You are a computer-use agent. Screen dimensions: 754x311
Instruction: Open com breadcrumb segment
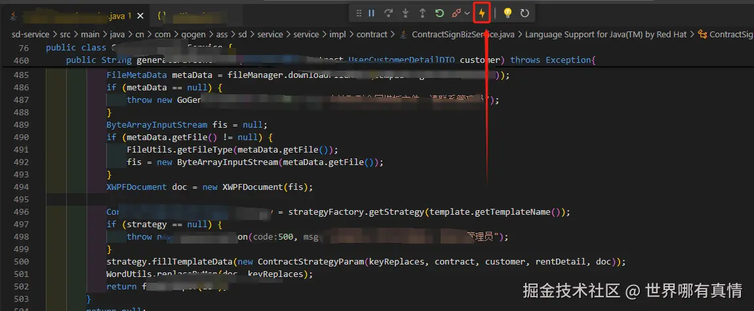[x=163, y=34]
